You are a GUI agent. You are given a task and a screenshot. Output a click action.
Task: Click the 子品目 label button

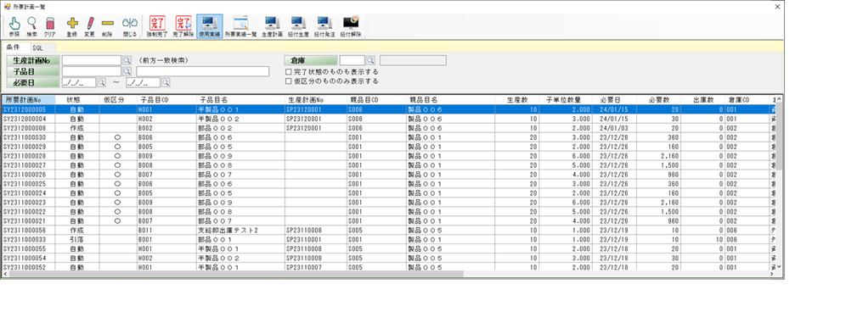pyautogui.click(x=33, y=71)
